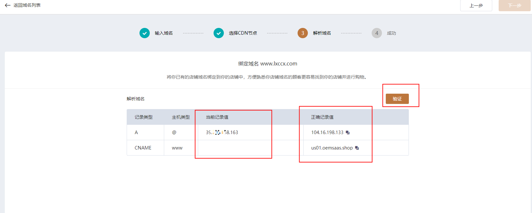
Task: Click the us01.oemsaas.shop text
Action: click(332, 148)
